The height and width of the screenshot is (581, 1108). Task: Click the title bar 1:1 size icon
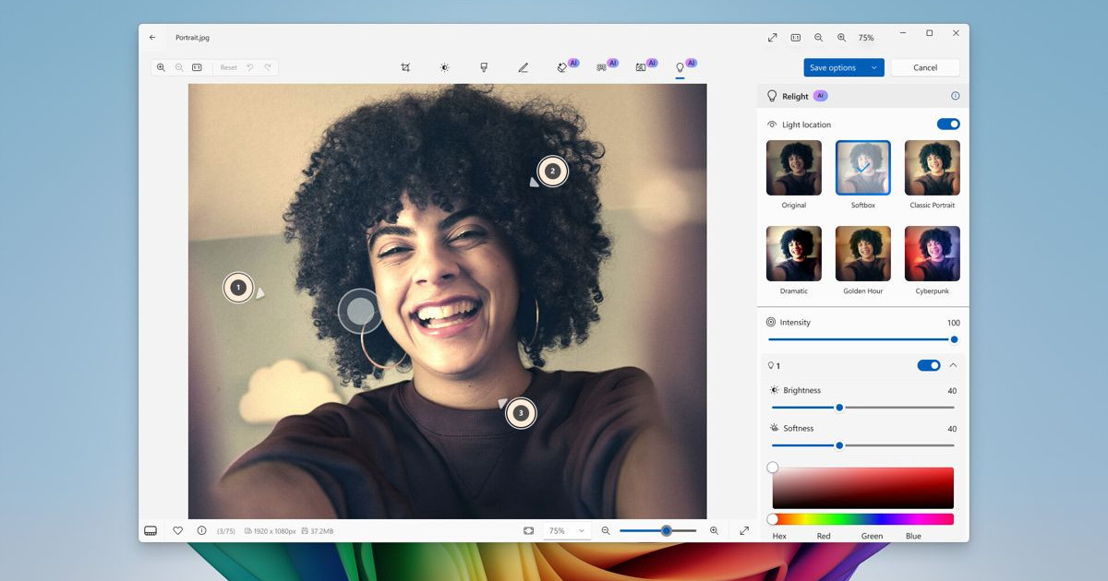point(795,38)
